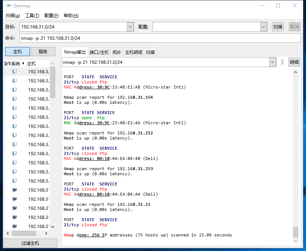Viewport: 306px width, 251px height.
Task: Switch to the 拓扑 topology tab
Action: tap(117, 52)
